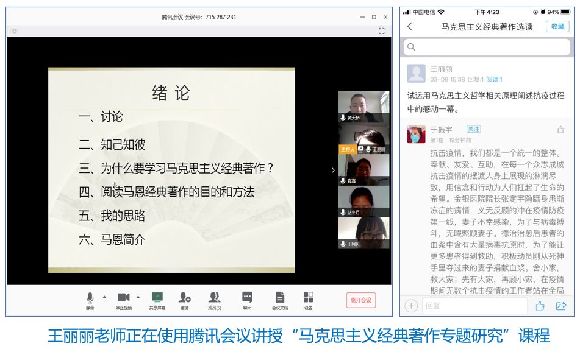Open the 成员 members list icon
Screen dimensions: 580x352
214,298
